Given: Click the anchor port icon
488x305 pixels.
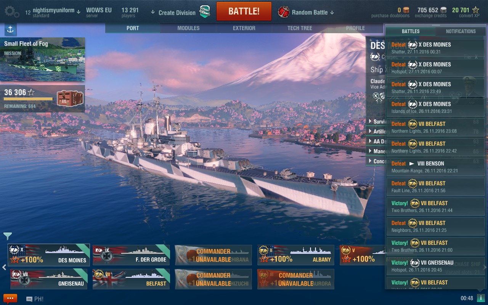Looking at the screenshot, I should coord(10,29).
